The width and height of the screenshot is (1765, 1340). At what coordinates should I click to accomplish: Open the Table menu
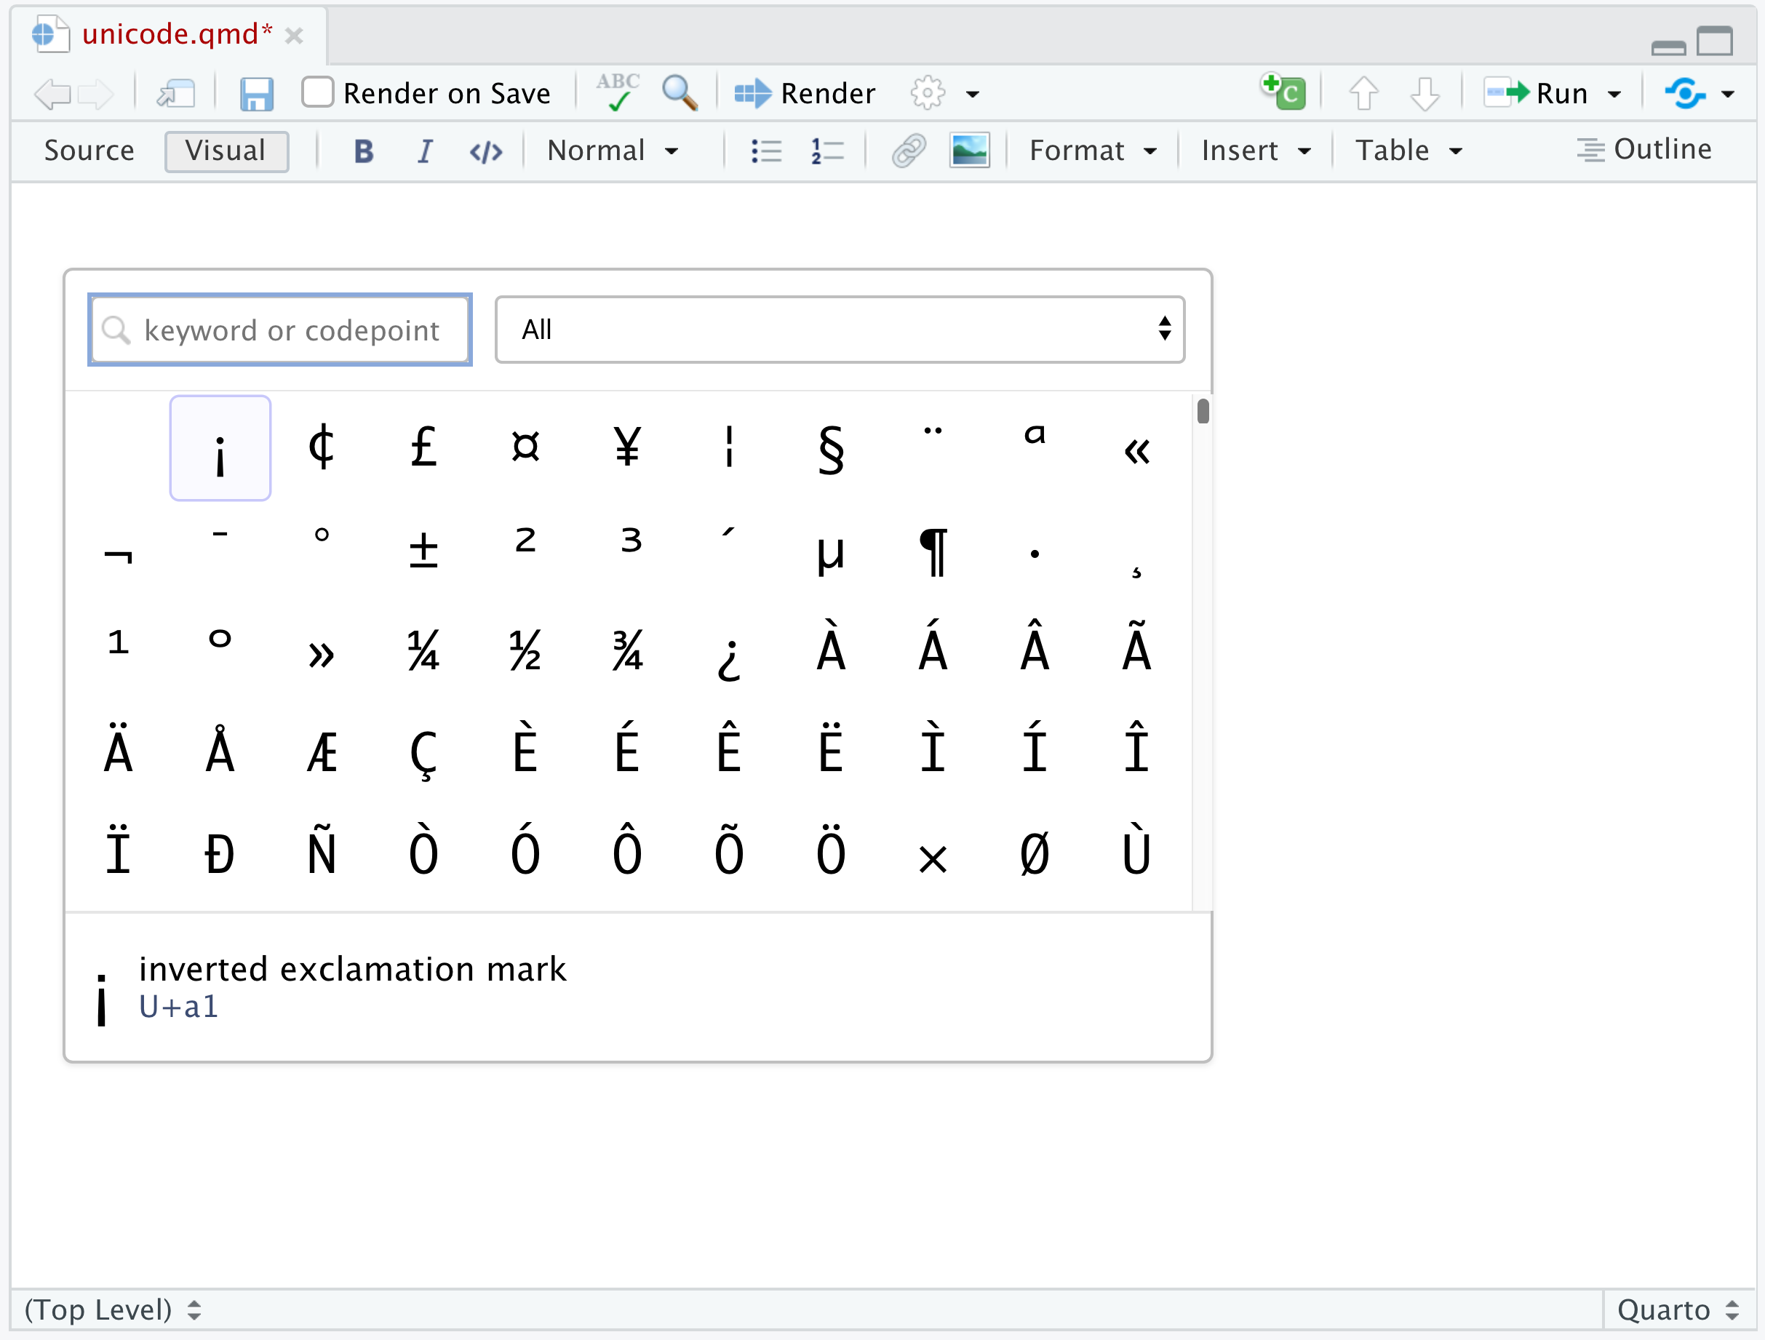click(x=1409, y=151)
